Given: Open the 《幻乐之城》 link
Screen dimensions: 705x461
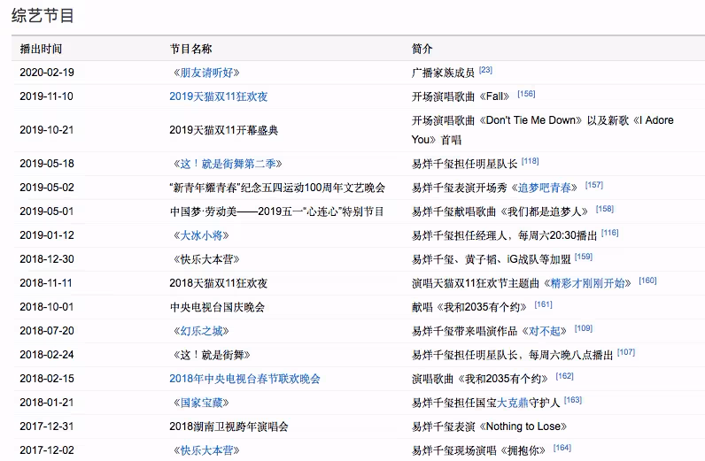Looking at the screenshot, I should pos(200,331).
